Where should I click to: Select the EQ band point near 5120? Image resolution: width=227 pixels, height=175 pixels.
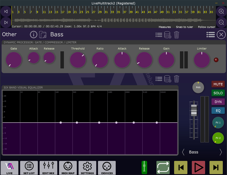tap(157, 123)
